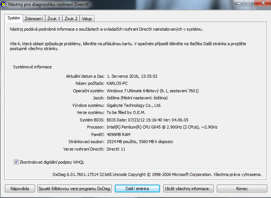
Task: Click the Operační systém label
Action: point(89,91)
